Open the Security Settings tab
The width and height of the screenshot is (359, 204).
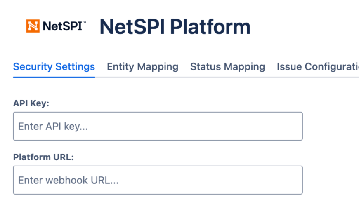pyautogui.click(x=54, y=67)
